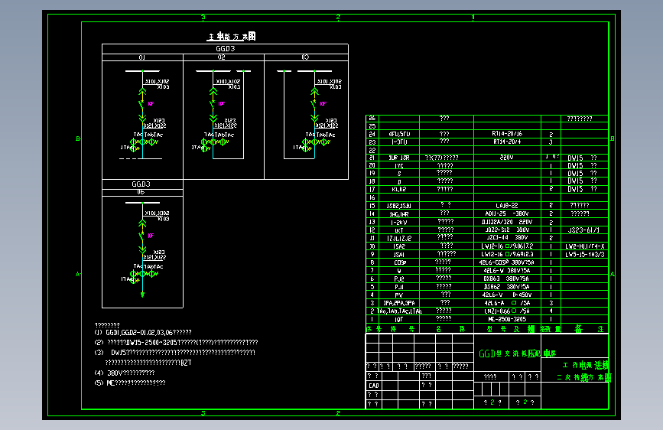Click the RT14-20/4 model cell
Screen dimensions: 663x430
click(507, 142)
